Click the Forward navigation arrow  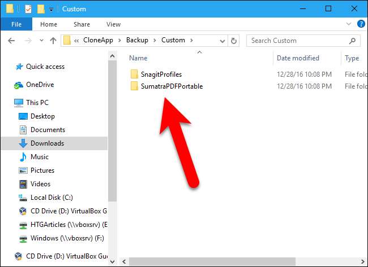(28, 41)
